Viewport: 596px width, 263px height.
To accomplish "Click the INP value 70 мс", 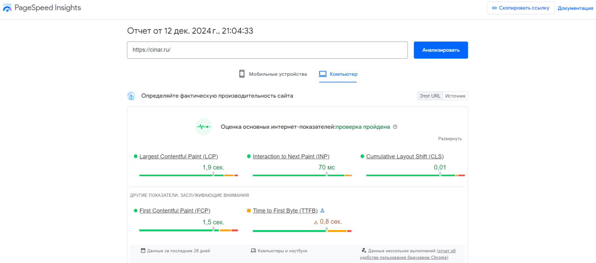I will pyautogui.click(x=327, y=167).
